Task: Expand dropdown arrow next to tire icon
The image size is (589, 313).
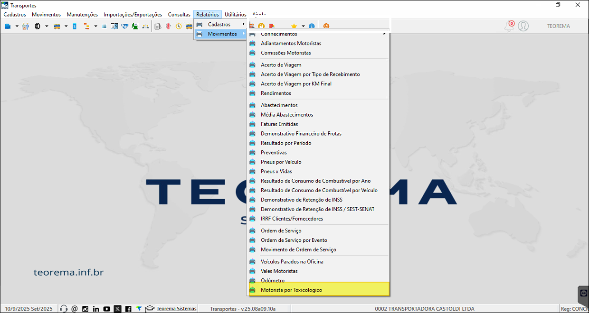Action: (x=47, y=26)
